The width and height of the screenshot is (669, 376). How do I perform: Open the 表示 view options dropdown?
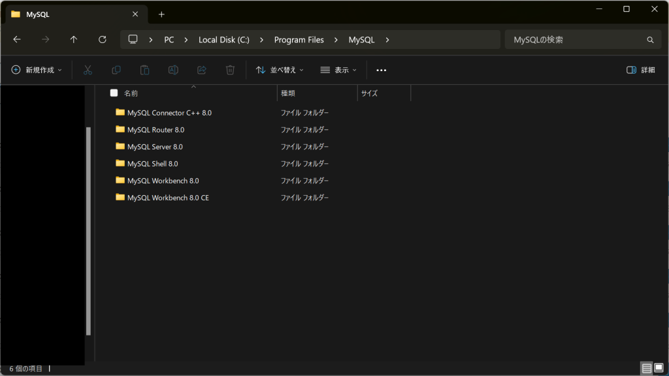click(x=338, y=70)
